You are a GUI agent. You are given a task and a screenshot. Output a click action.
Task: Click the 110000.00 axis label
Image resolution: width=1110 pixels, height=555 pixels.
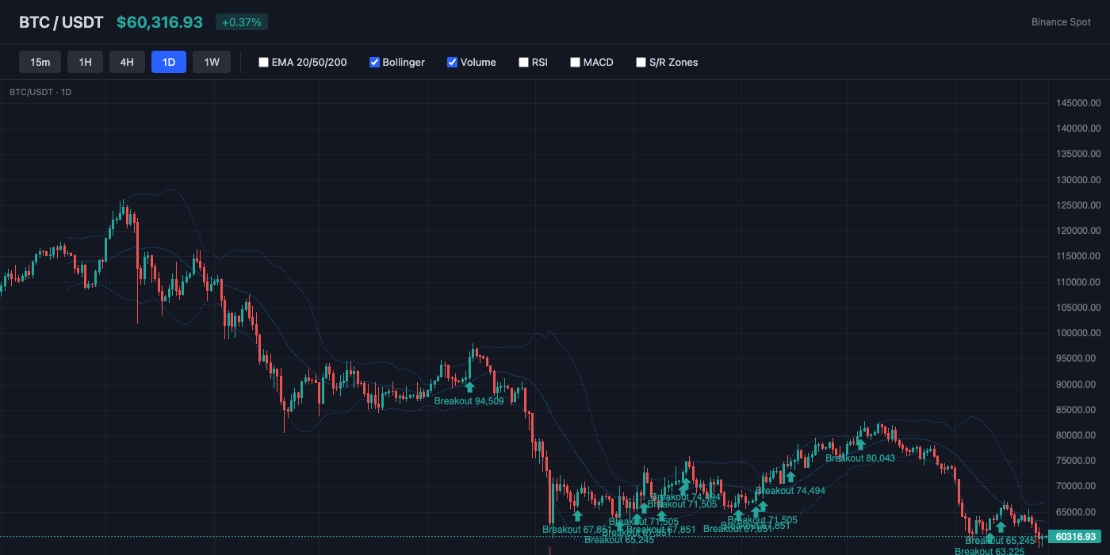click(x=1078, y=282)
